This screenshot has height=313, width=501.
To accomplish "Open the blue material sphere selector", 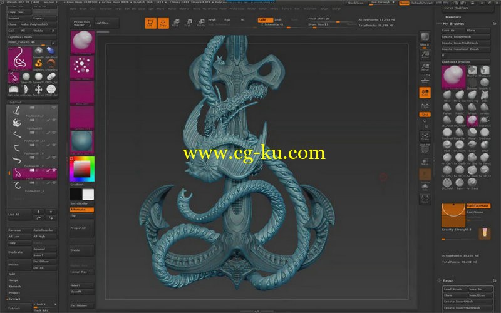I will (82, 142).
